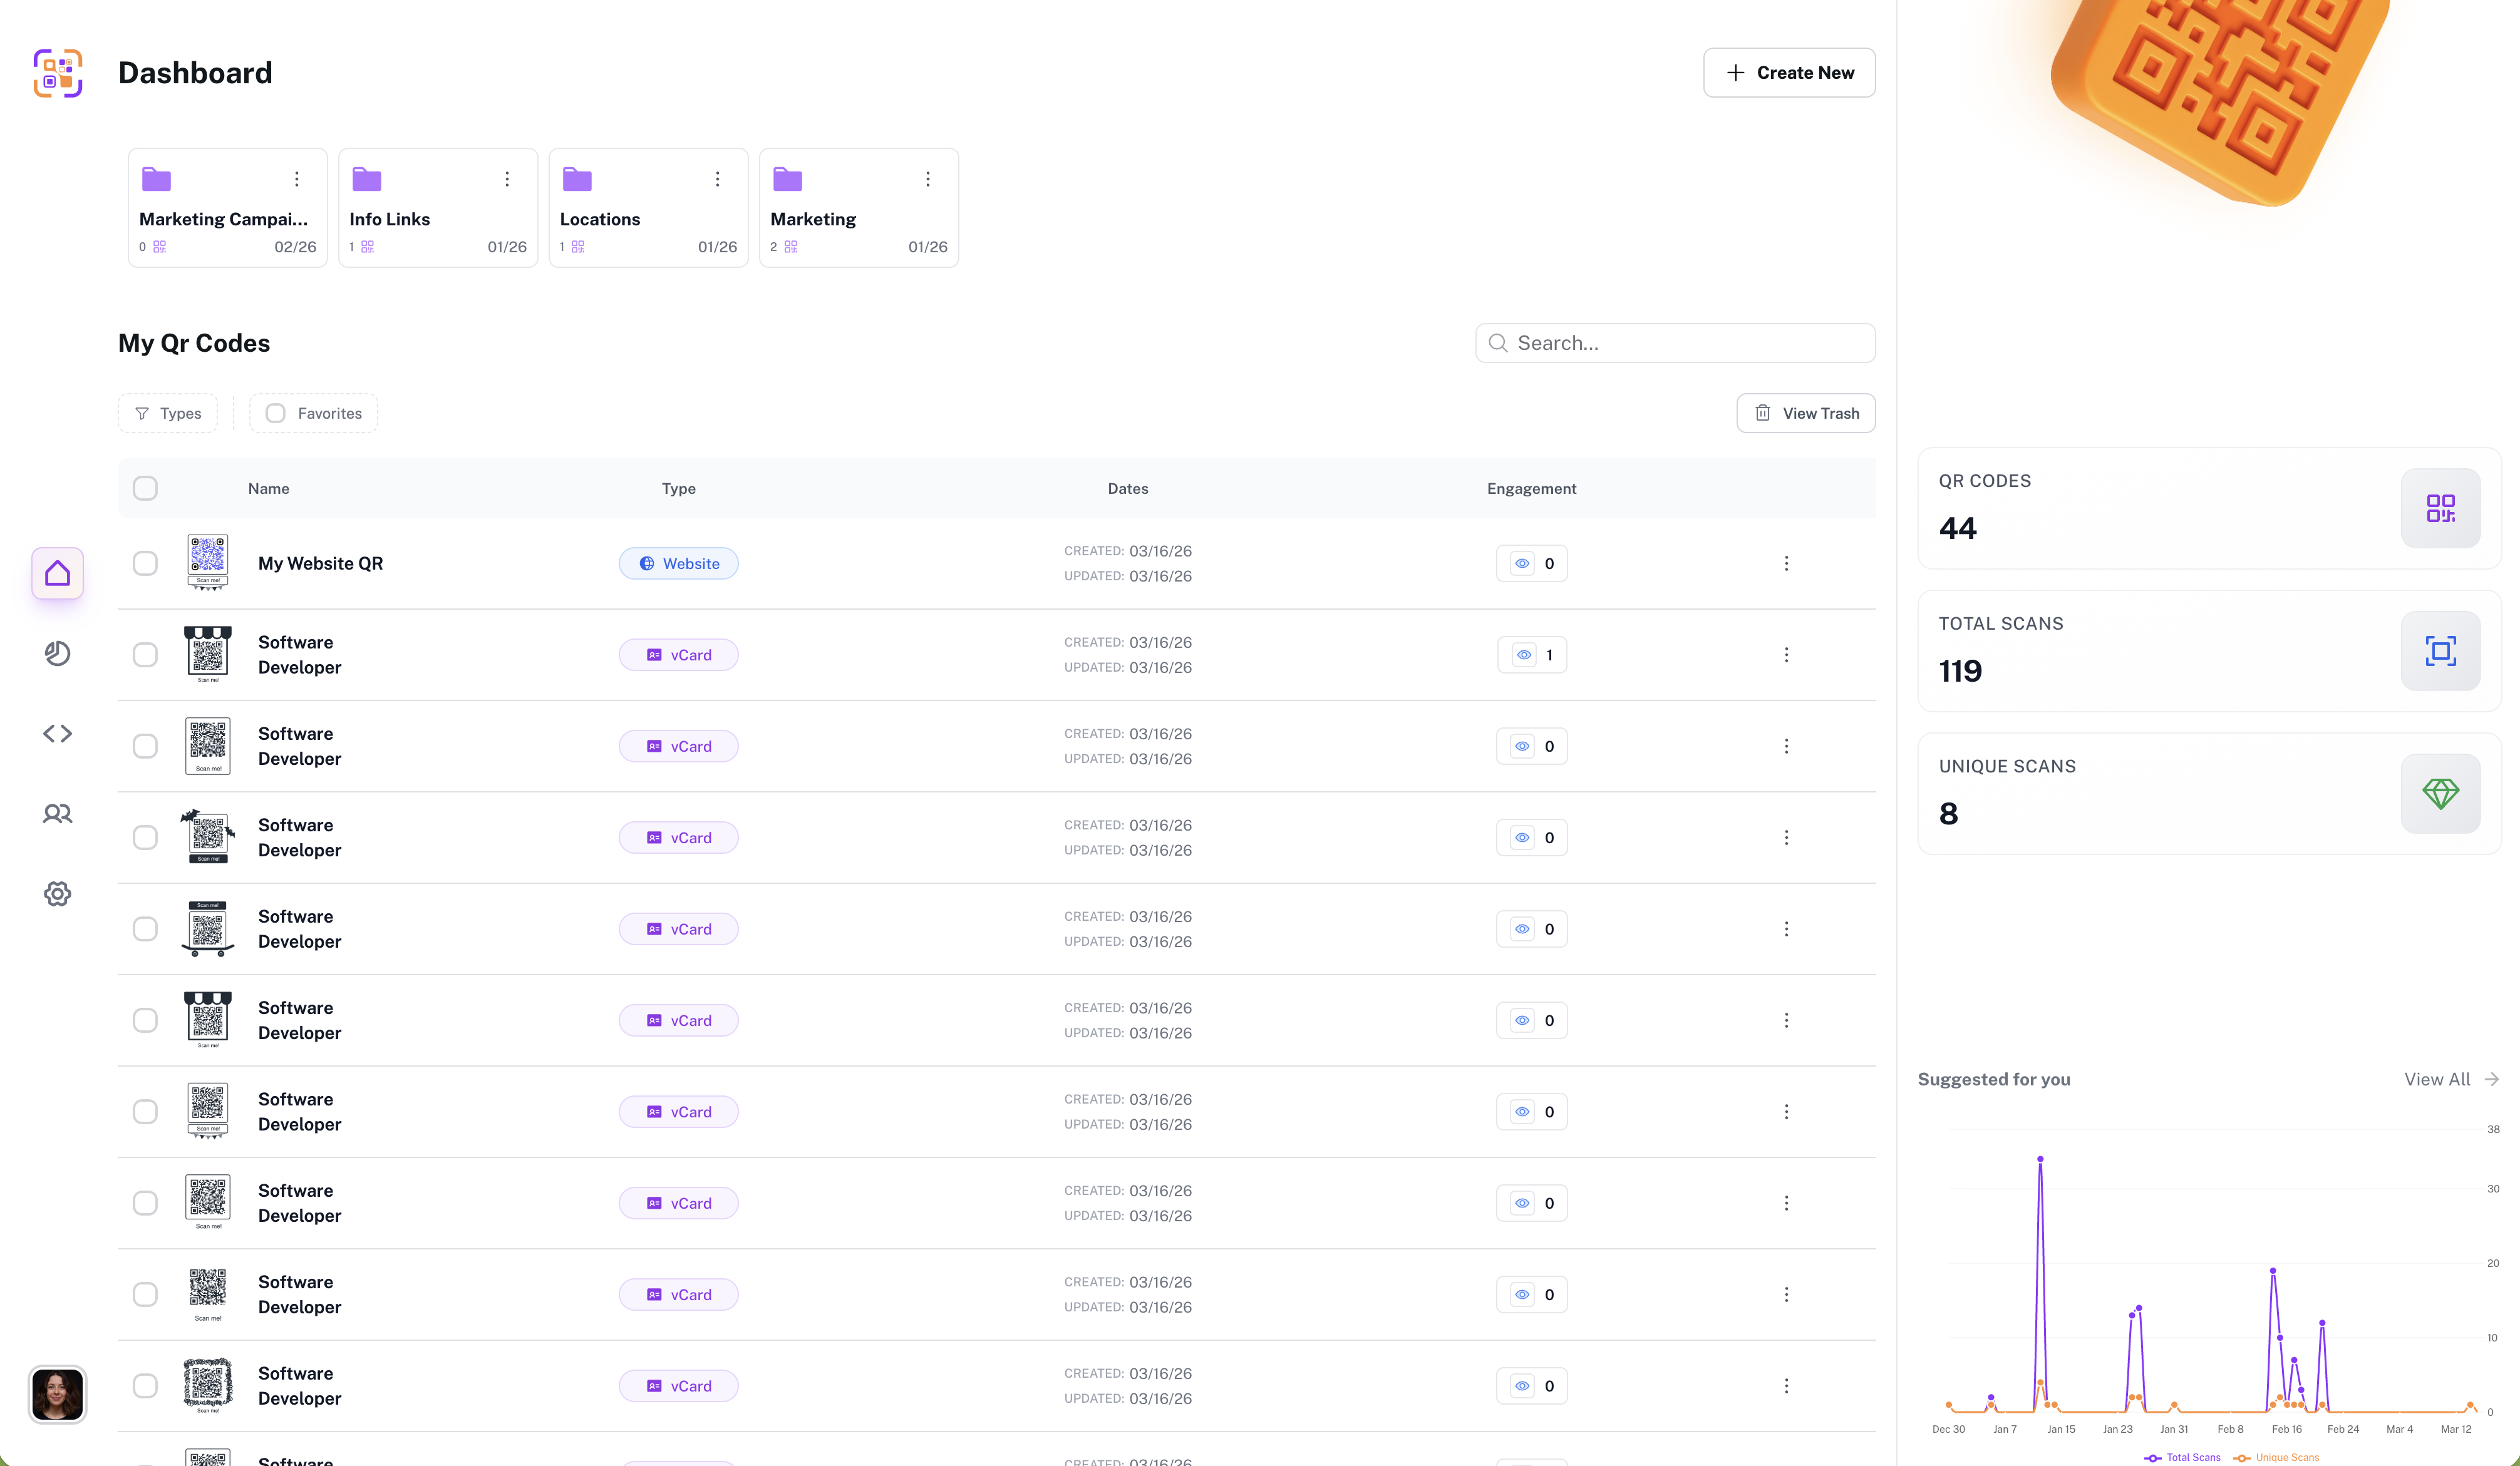2520x1466 pixels.
Task: Click the Total Scans frame icon
Action: (x=2441, y=650)
